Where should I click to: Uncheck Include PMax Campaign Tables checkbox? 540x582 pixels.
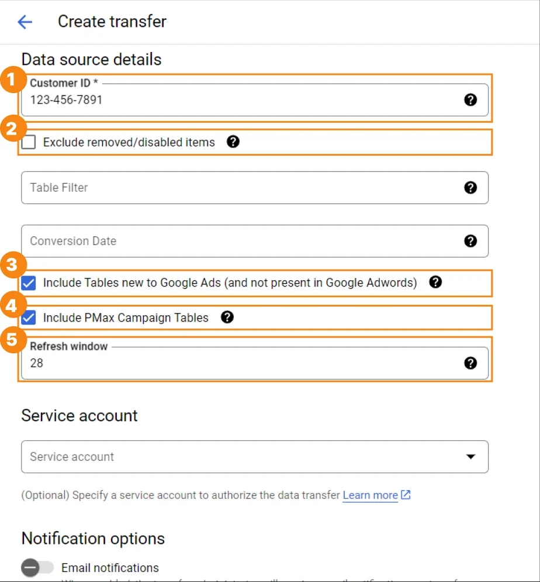coord(29,318)
